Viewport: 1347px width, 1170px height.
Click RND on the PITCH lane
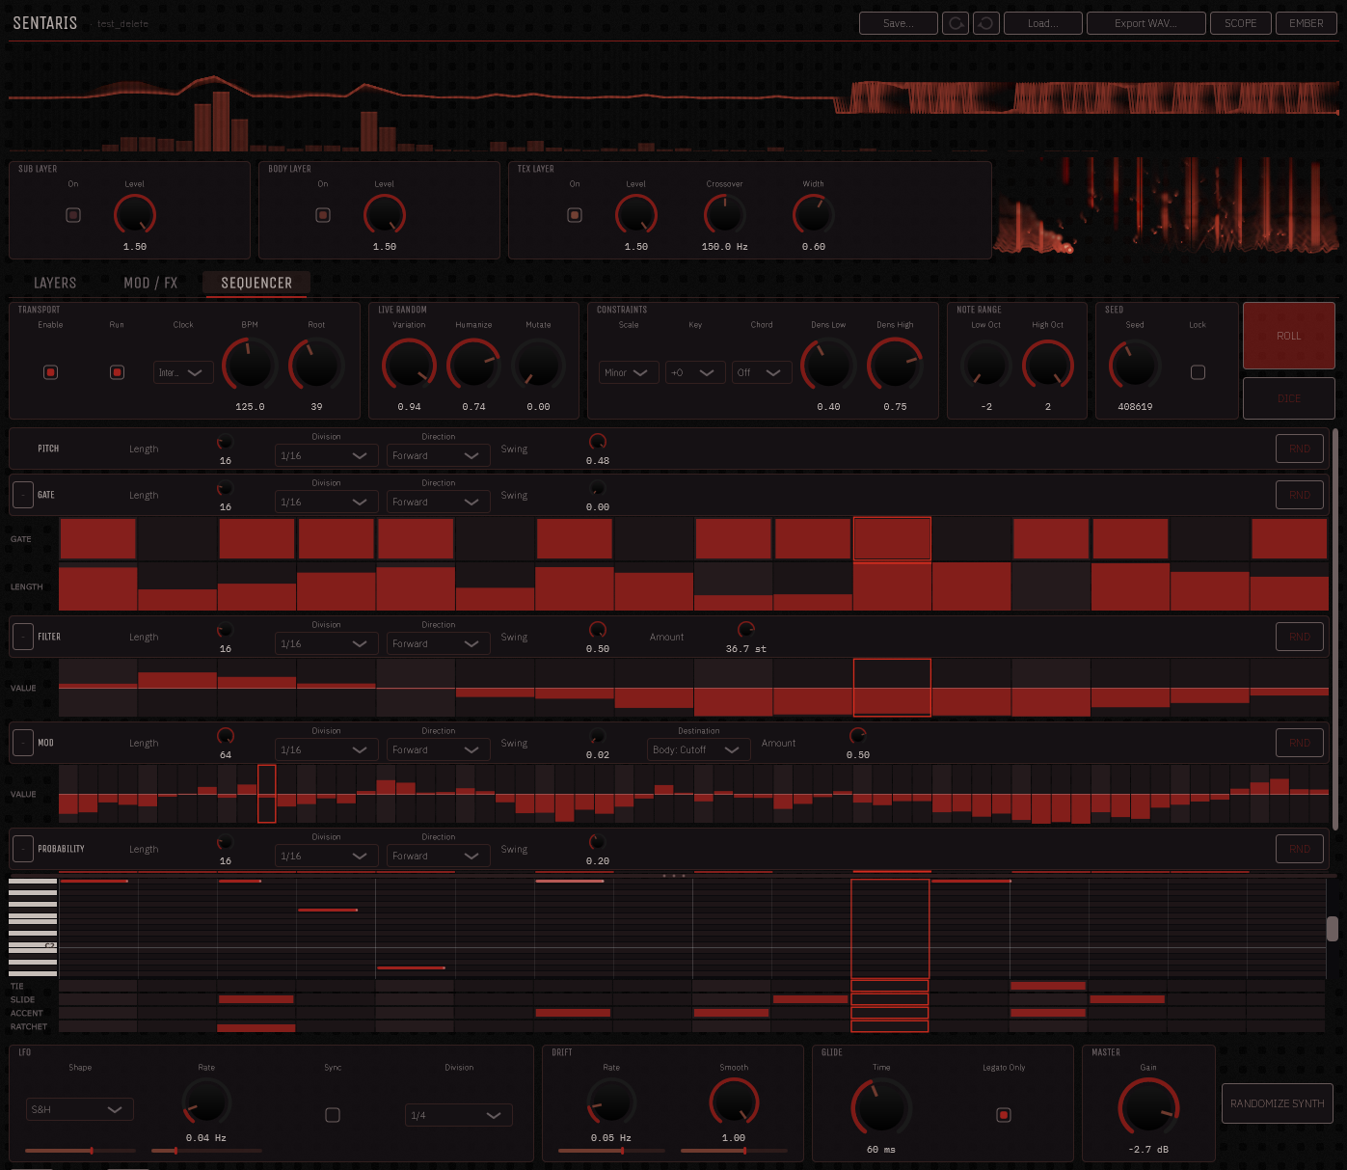[x=1300, y=449]
